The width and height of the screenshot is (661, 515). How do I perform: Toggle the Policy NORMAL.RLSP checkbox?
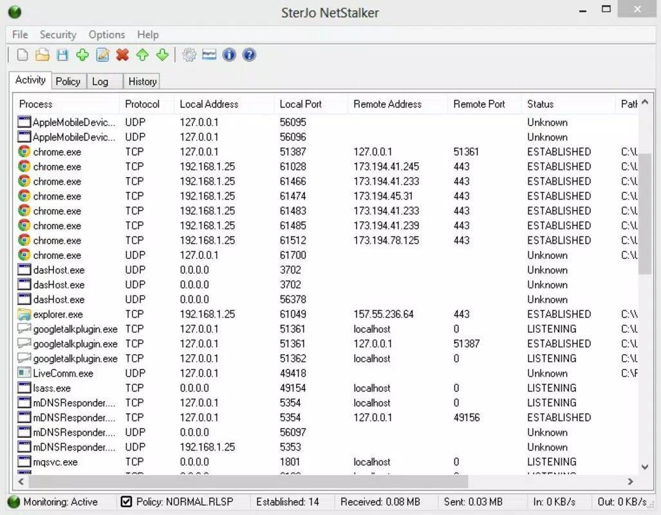point(126,501)
